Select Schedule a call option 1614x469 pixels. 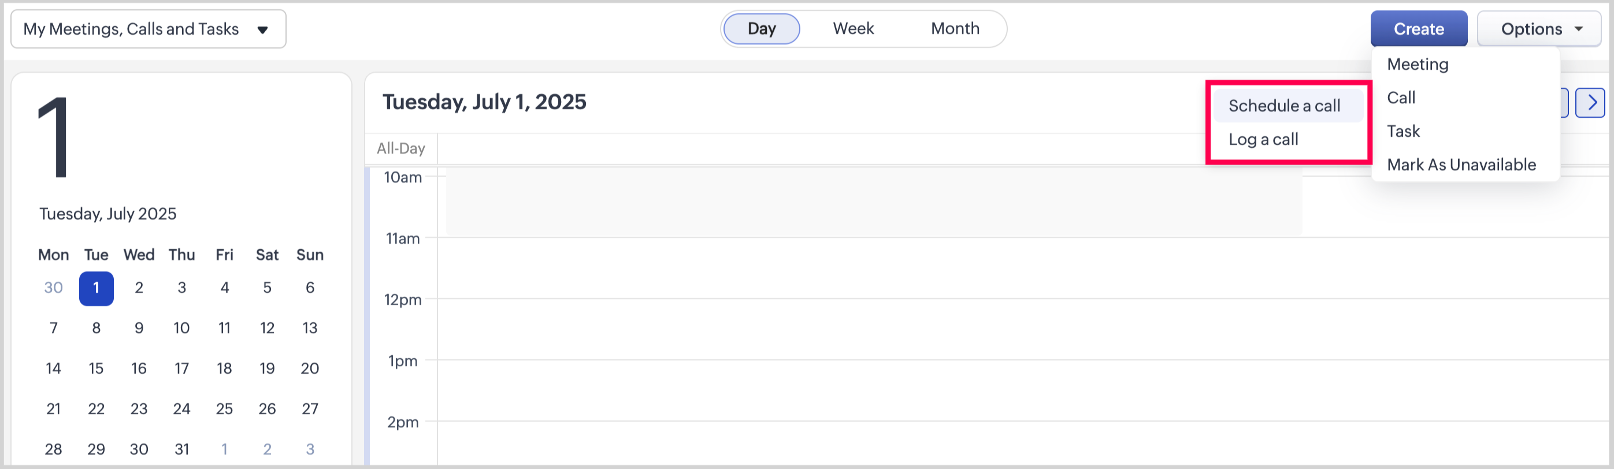(x=1284, y=106)
